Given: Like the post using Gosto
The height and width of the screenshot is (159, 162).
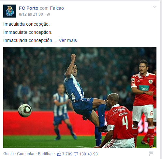Looking at the screenshot, I should (8, 154).
